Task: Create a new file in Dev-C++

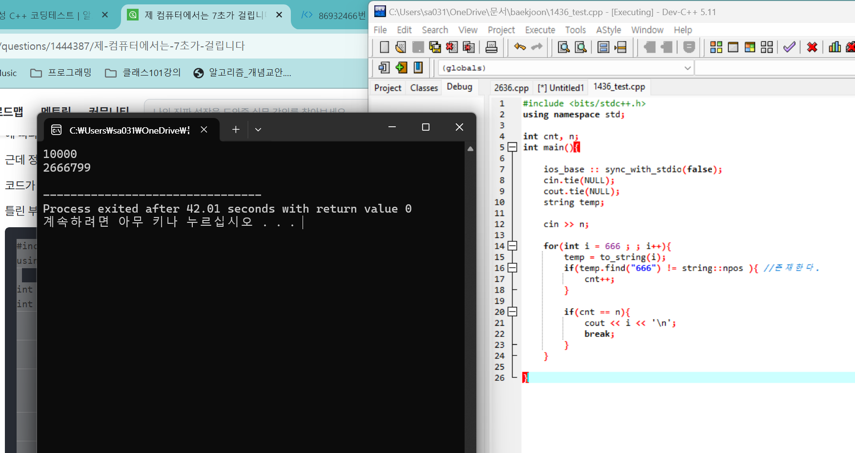Action: coord(385,47)
